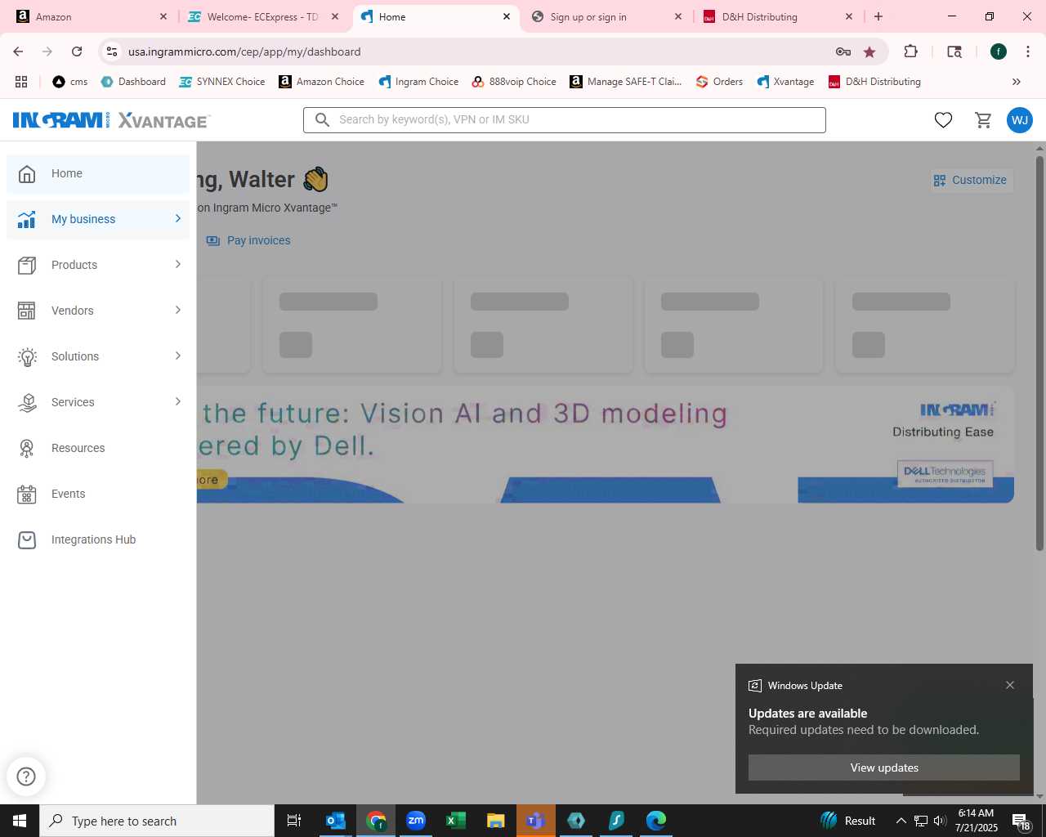This screenshot has height=837, width=1046.
Task: Open Zoom from the taskbar
Action: pyautogui.click(x=416, y=821)
